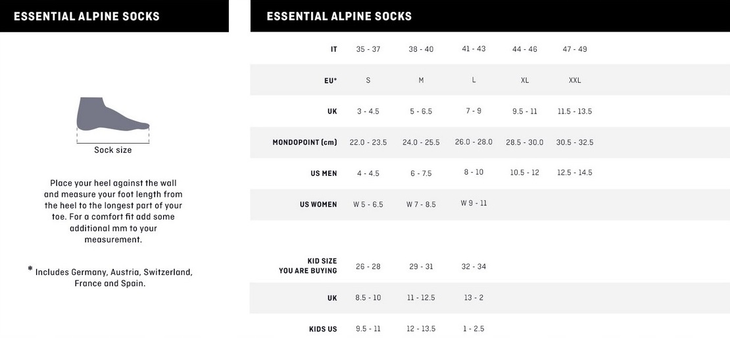Click the KIDS US row label
The image size is (730, 338).
pyautogui.click(x=323, y=329)
